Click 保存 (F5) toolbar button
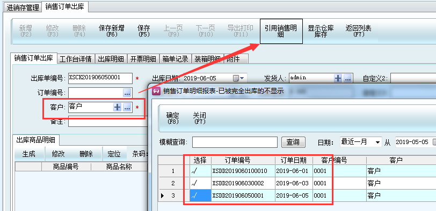This screenshot has width=436, height=211. [x=144, y=31]
